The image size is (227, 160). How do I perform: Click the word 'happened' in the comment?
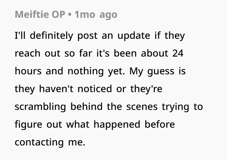click(117, 124)
